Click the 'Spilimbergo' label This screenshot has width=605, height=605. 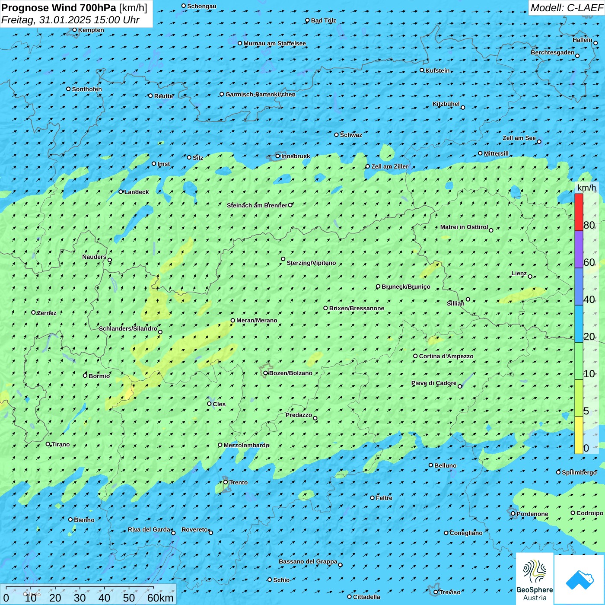pyautogui.click(x=579, y=472)
